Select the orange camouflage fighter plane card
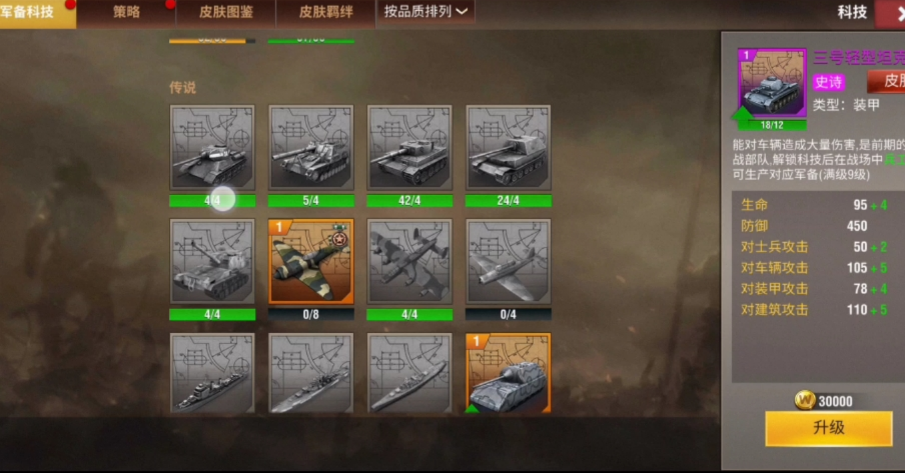This screenshot has width=905, height=473. [x=311, y=262]
